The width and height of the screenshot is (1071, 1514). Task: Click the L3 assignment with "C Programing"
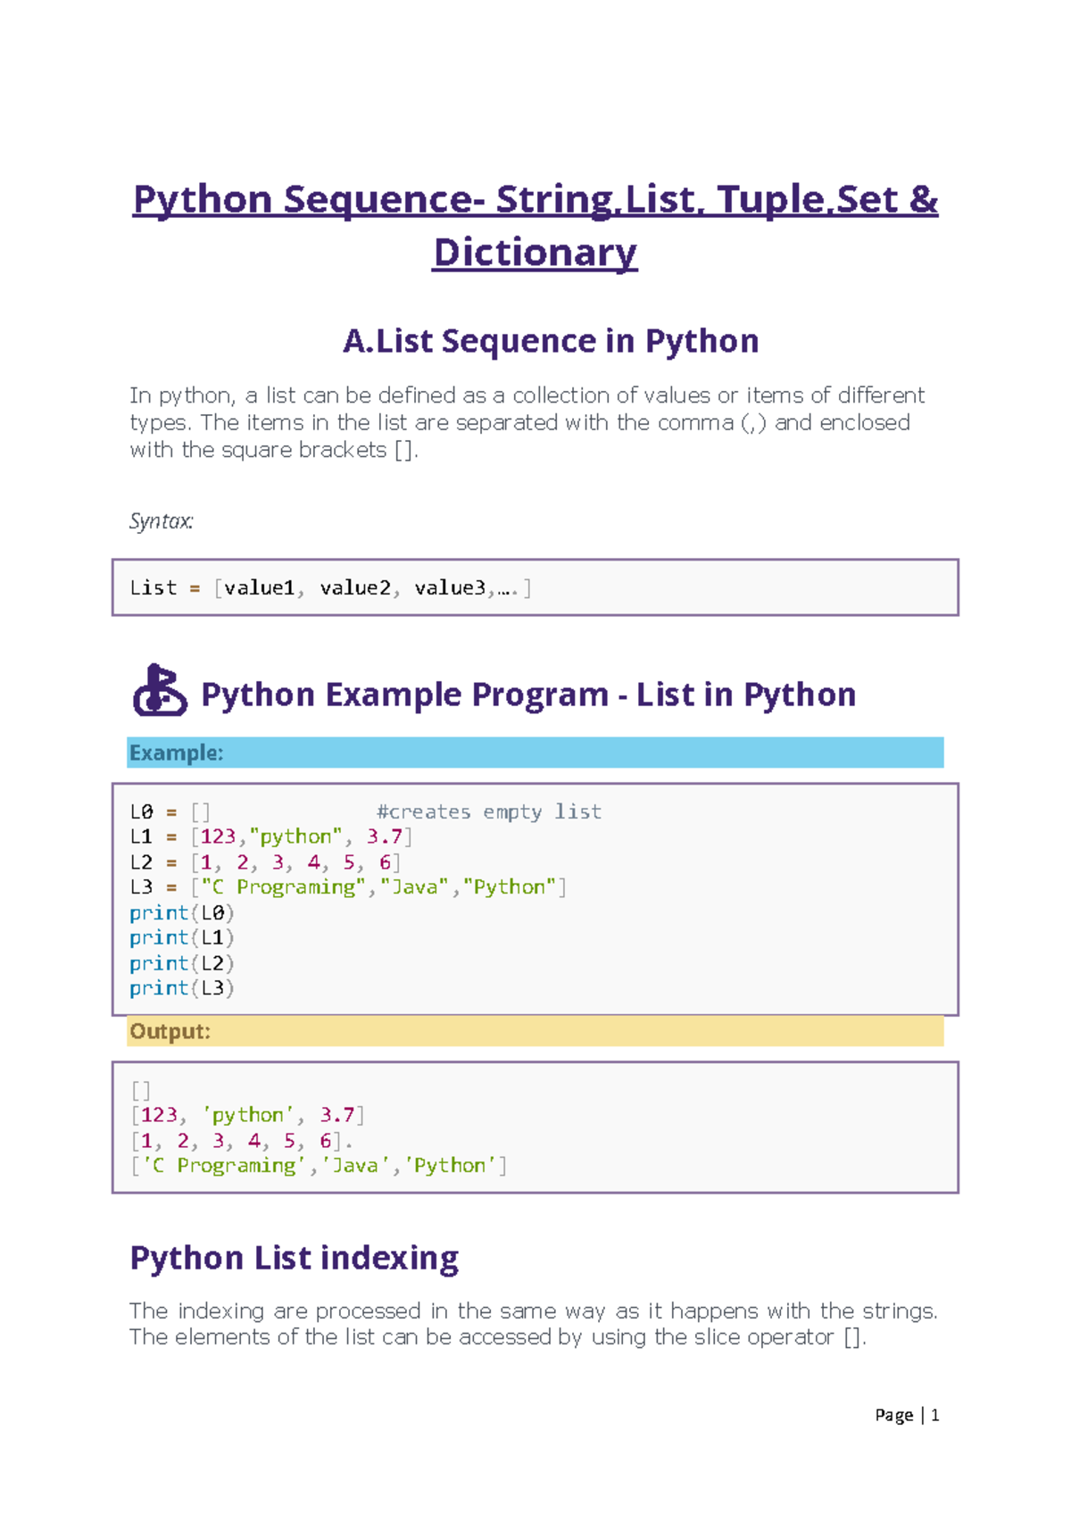(x=348, y=888)
